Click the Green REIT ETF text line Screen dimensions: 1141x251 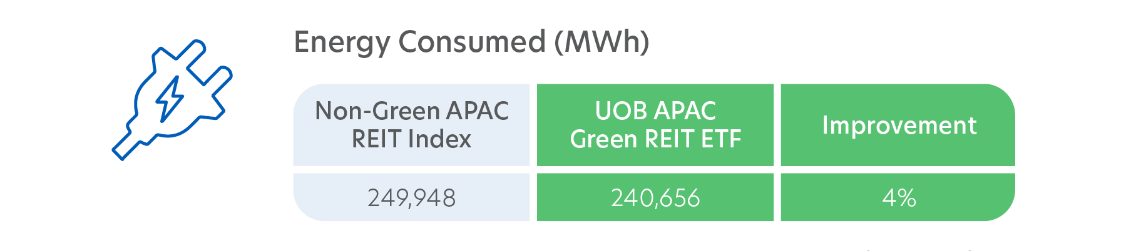pos(655,139)
